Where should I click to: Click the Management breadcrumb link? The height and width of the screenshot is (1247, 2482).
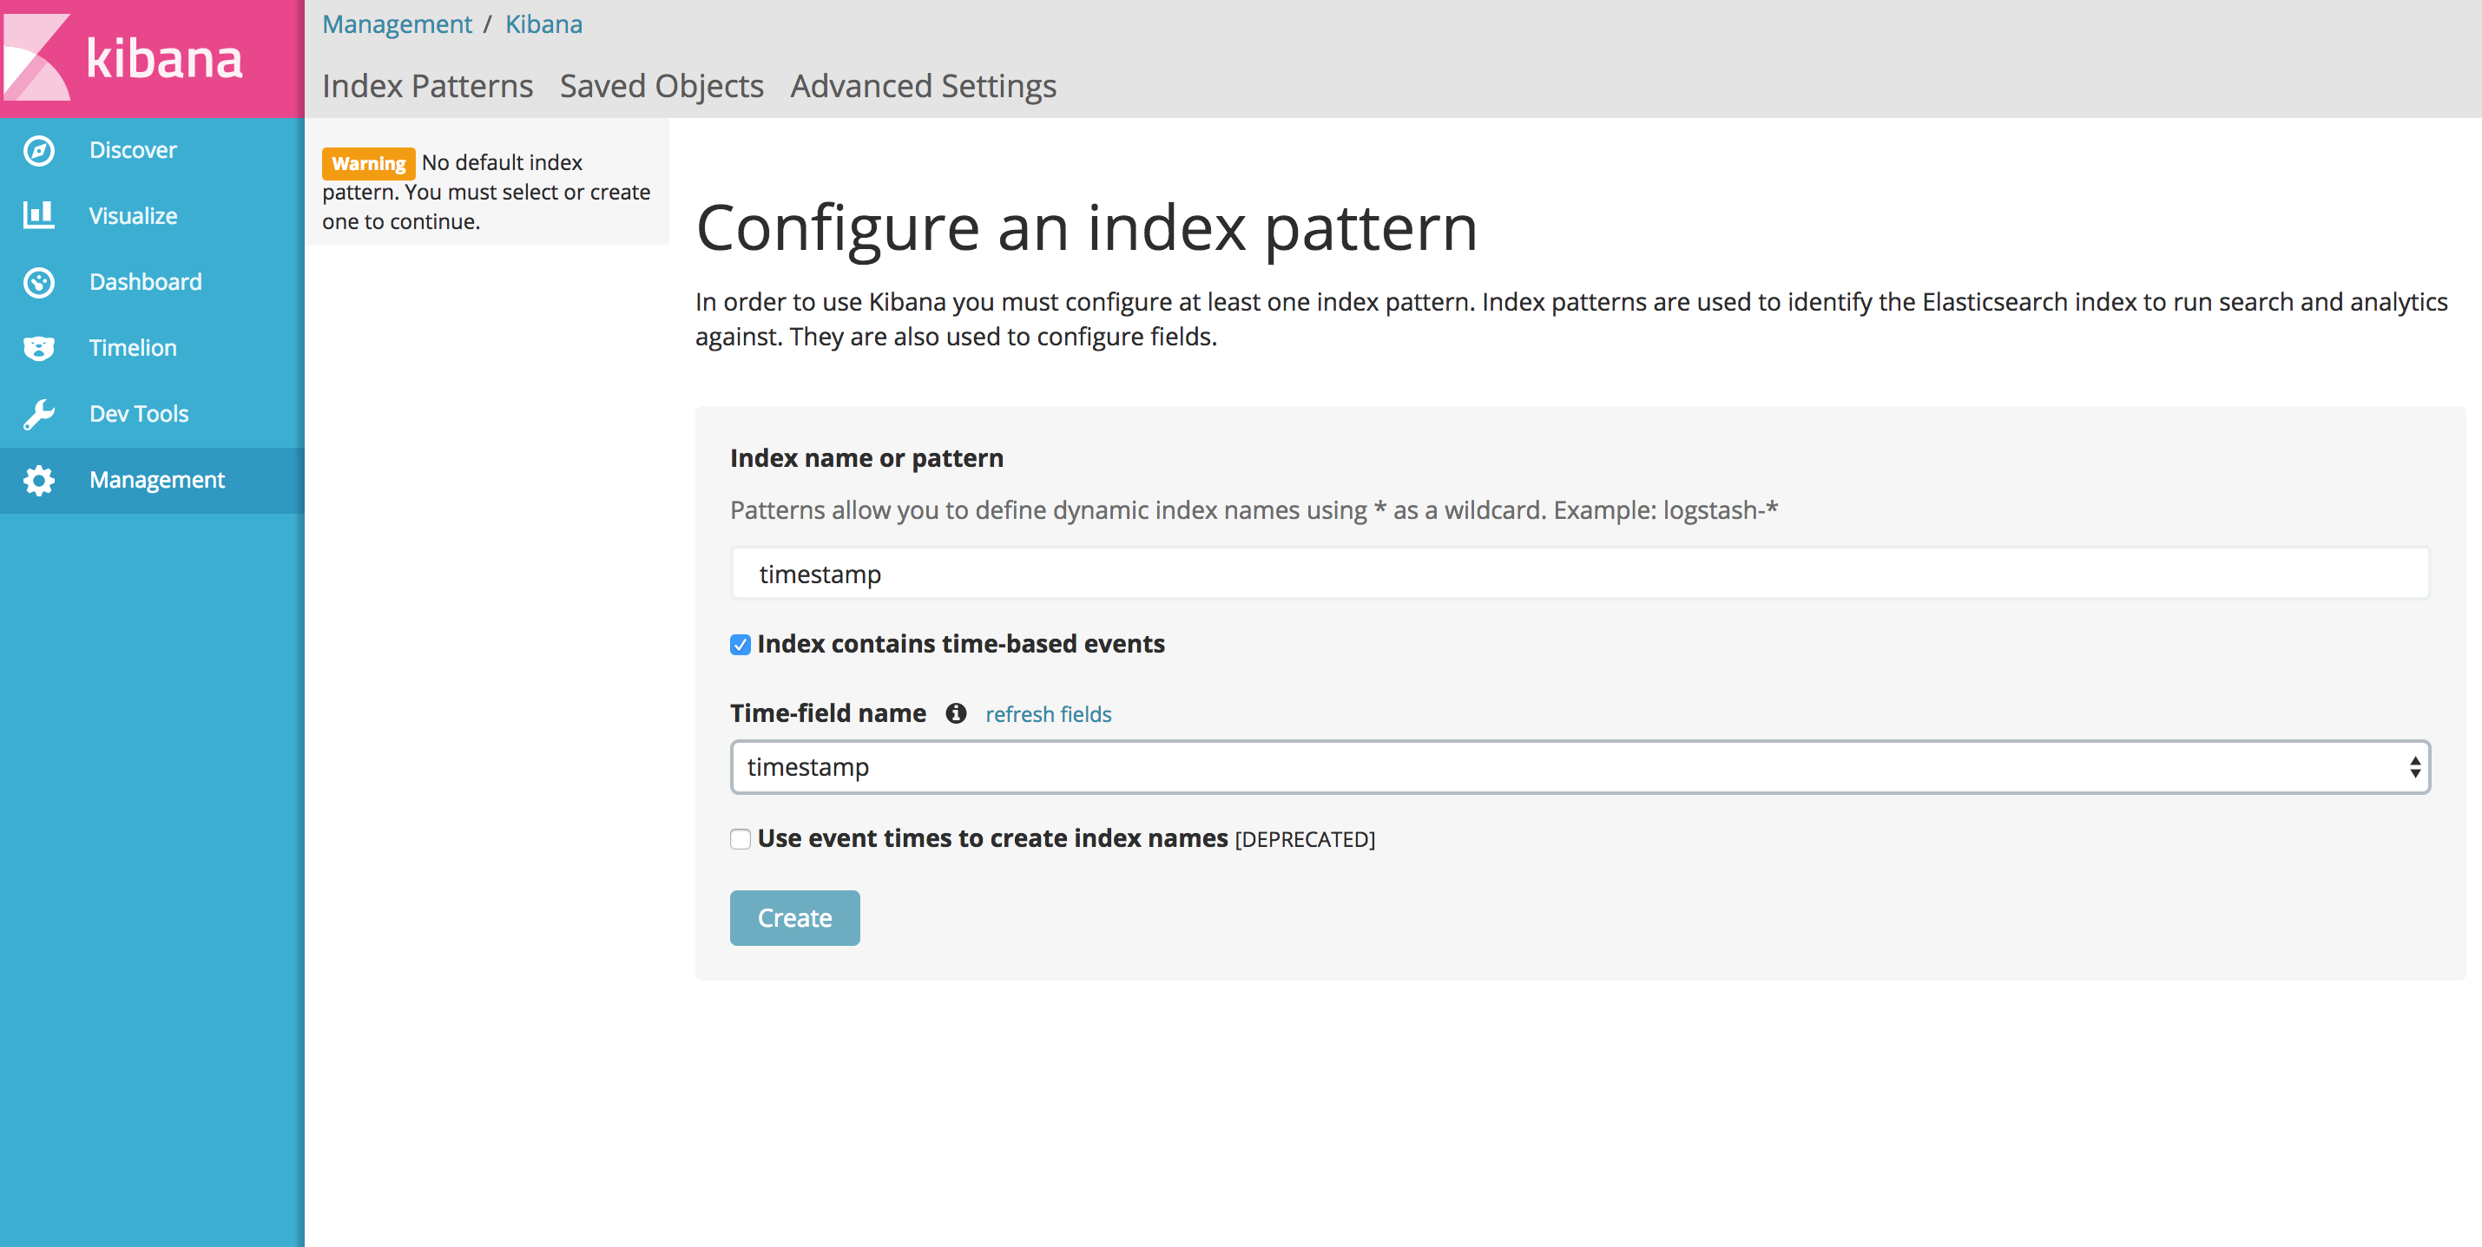click(397, 24)
